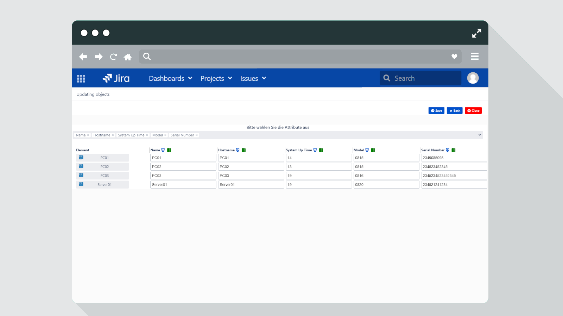Remove the Hostname attribute tag
563x316 pixels.
(113, 135)
